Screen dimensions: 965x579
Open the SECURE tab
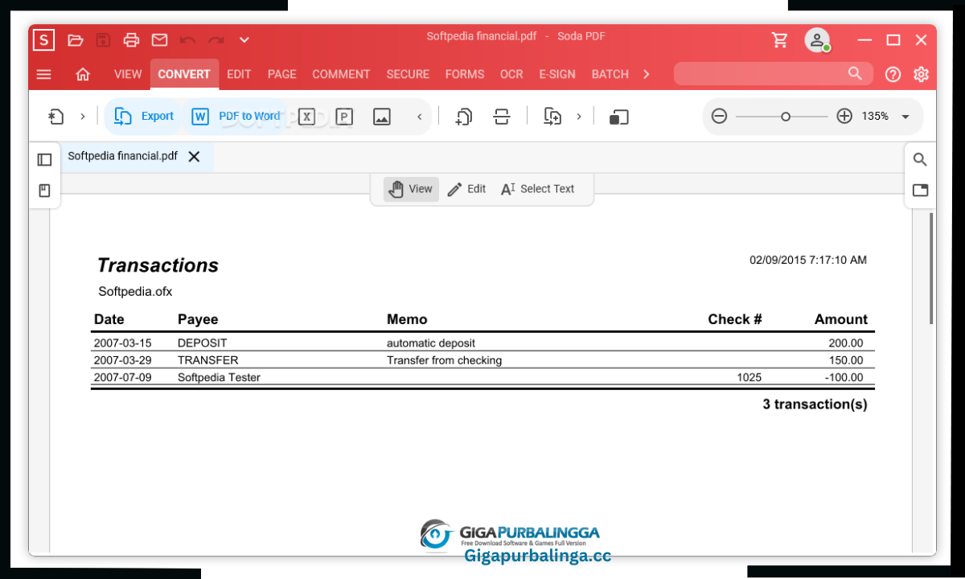click(408, 74)
